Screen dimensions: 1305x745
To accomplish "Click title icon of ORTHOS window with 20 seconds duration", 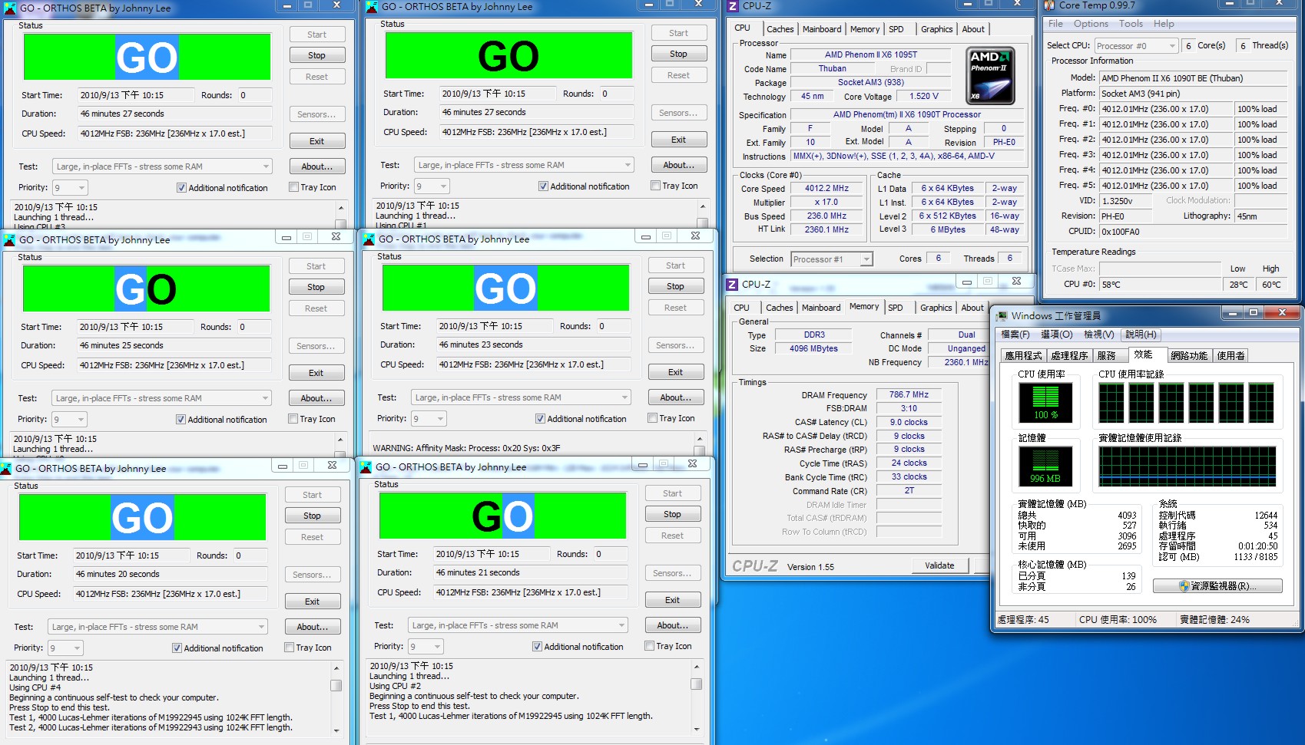I will coord(6,468).
